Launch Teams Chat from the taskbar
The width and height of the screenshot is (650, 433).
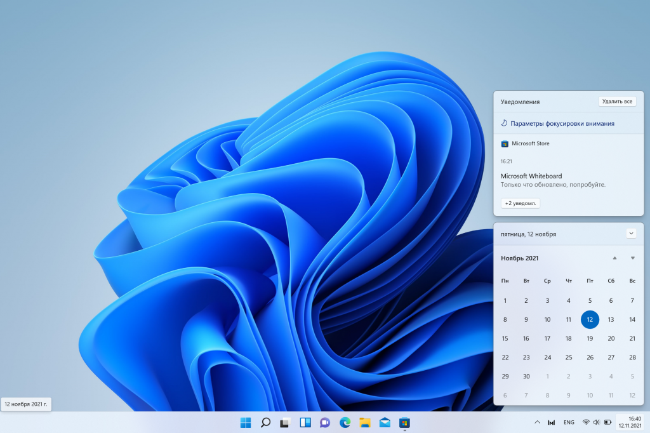[x=325, y=422]
